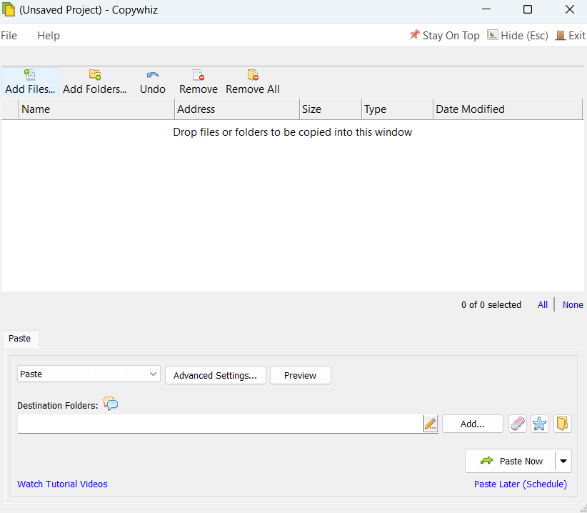Click the Remove file icon
The height and width of the screenshot is (513, 587).
coord(199,75)
